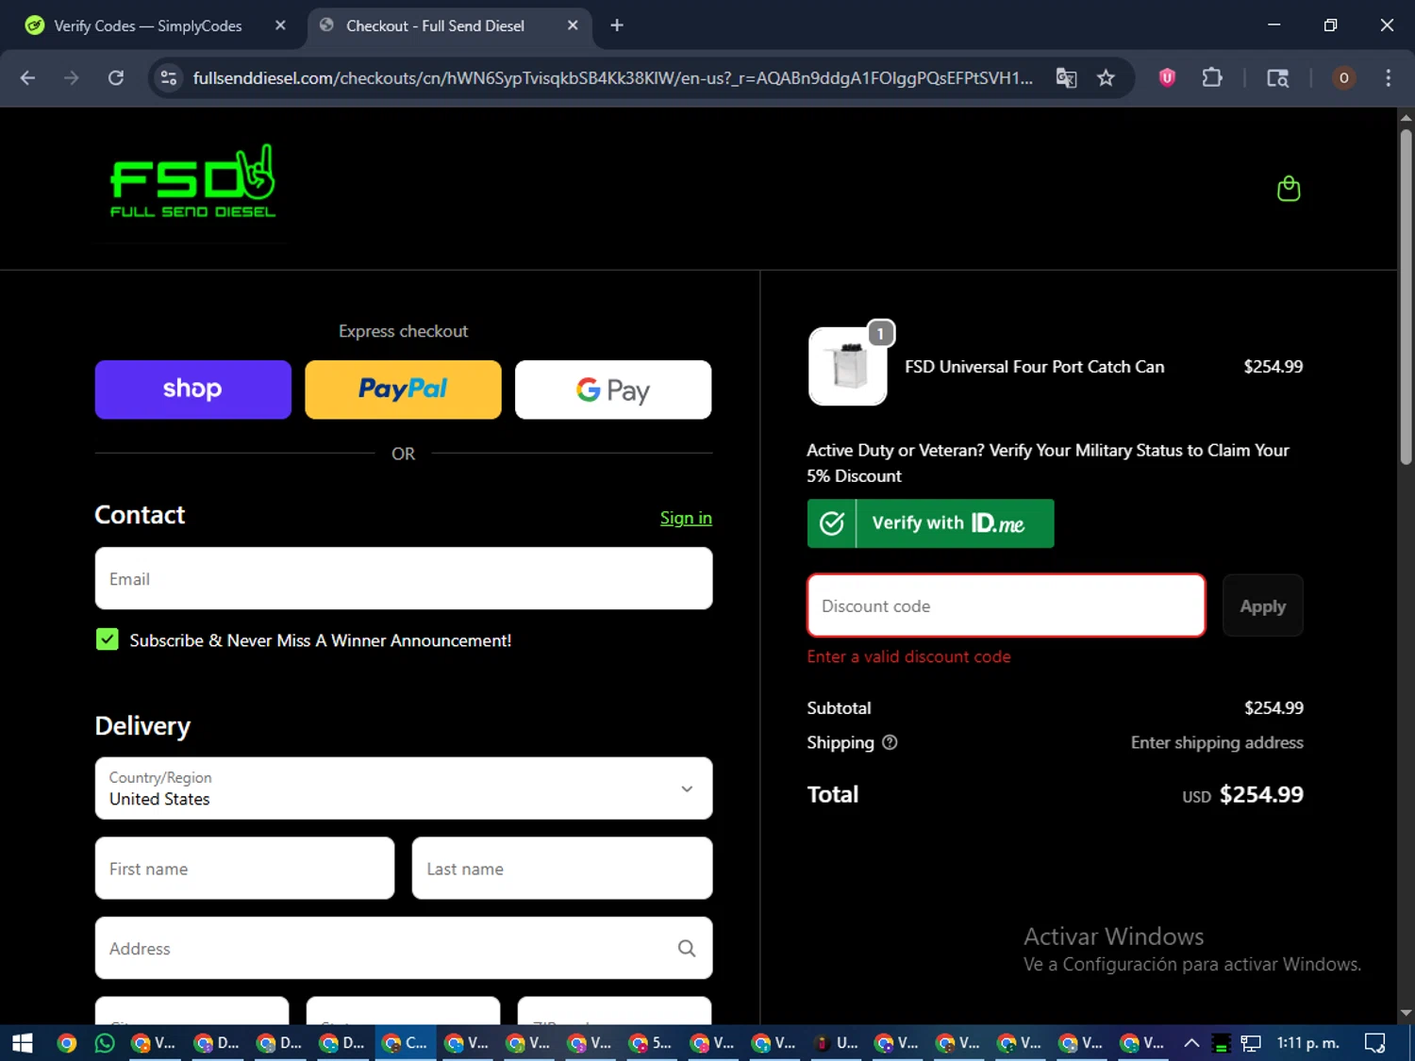The width and height of the screenshot is (1415, 1061).
Task: View site information icon in address bar
Action: coord(169,78)
